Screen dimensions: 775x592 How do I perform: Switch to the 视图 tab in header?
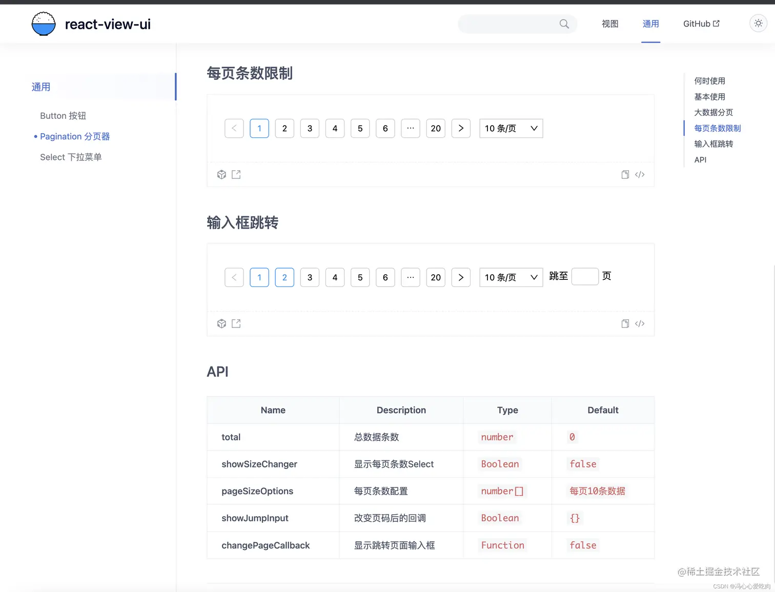610,24
